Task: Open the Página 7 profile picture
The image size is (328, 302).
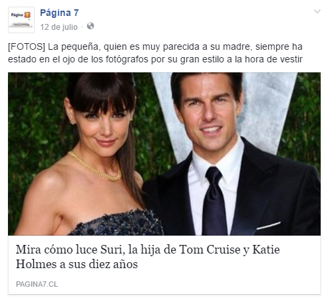Action: pyautogui.click(x=21, y=20)
